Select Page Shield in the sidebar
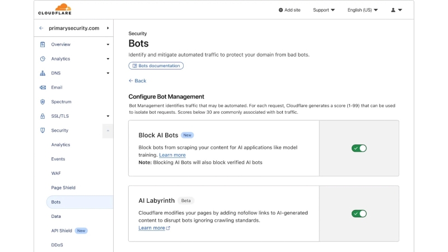The height and width of the screenshot is (252, 448). point(63,188)
